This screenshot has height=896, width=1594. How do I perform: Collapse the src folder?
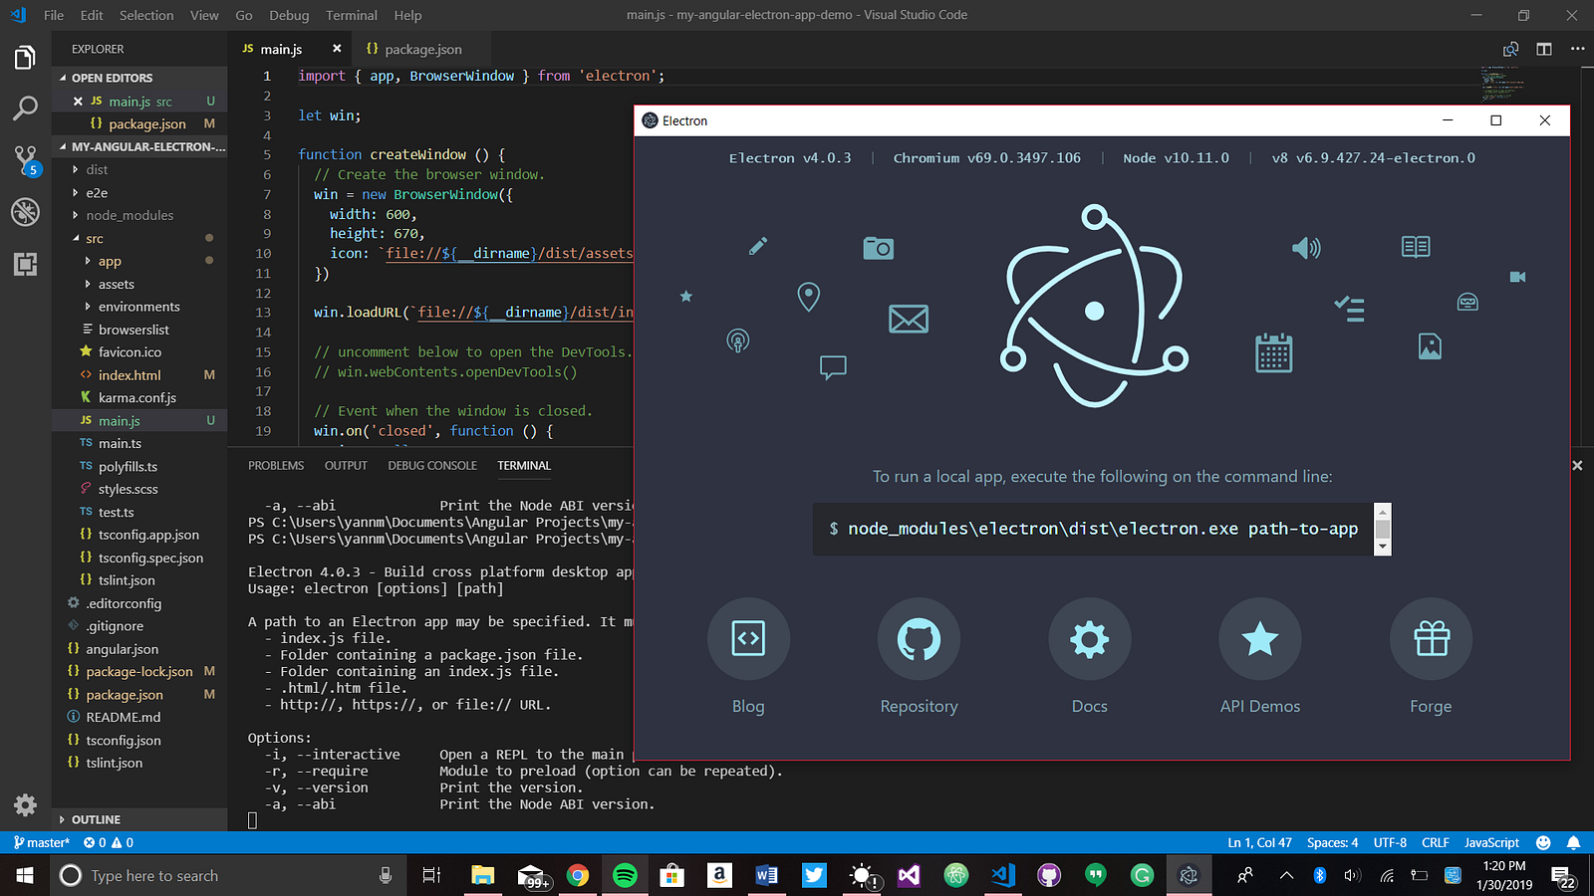[94, 239]
